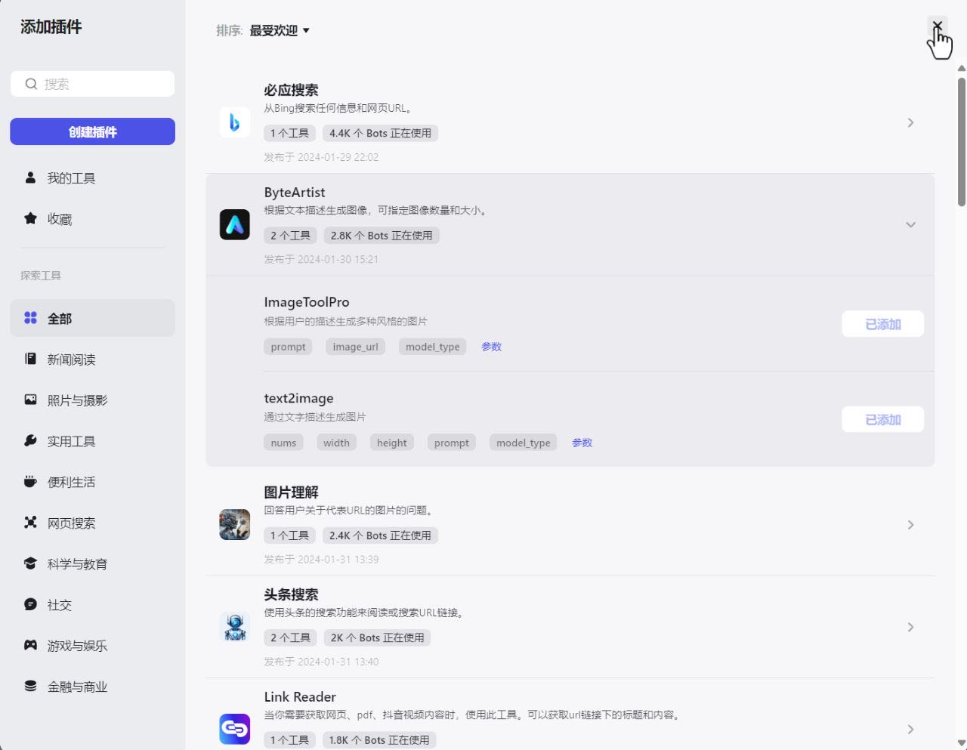Open the 排序 最受欢迎 sort dropdown
The width and height of the screenshot is (967, 750).
point(280,31)
